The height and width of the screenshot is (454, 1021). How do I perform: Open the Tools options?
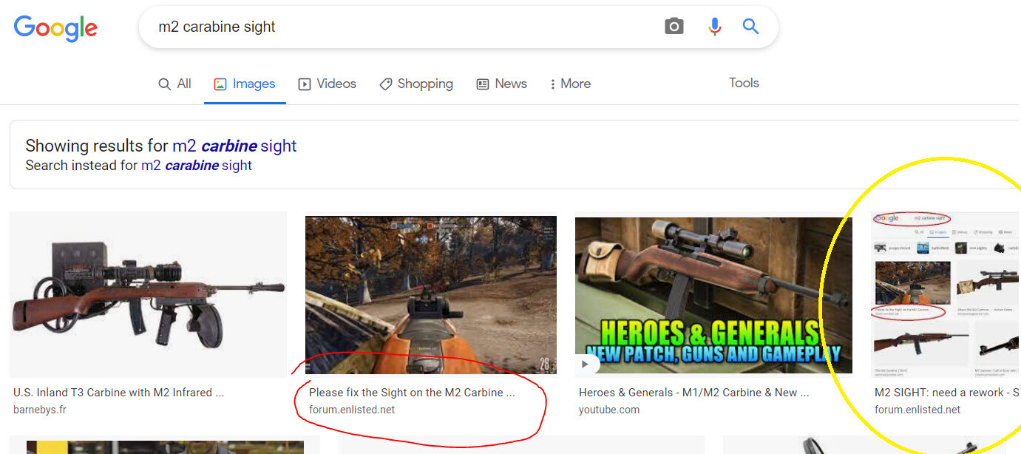click(x=744, y=83)
